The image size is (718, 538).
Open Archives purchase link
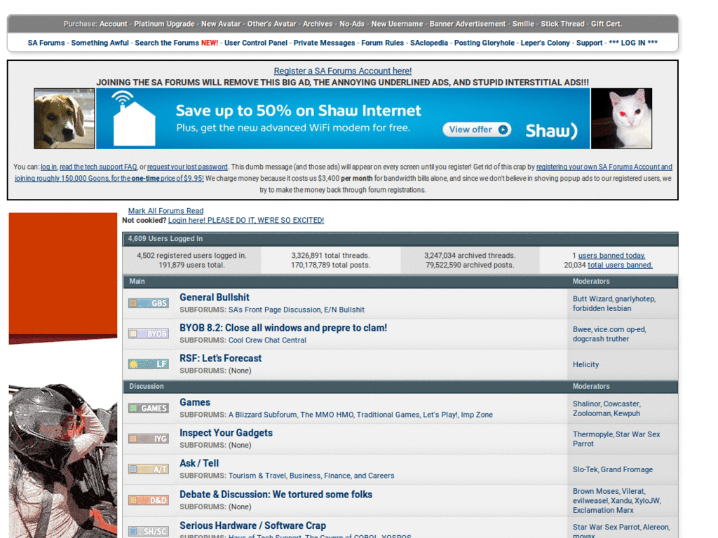[318, 24]
